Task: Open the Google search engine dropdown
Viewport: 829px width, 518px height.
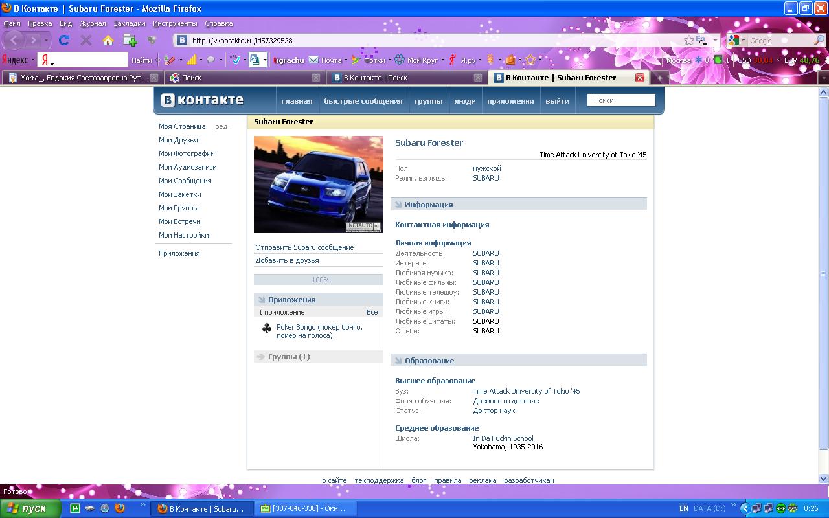Action: [736, 40]
